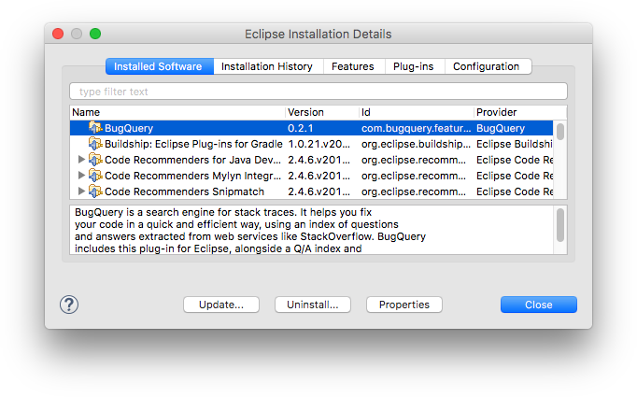This screenshot has height=397, width=637.
Task: Select Code Recommenders Mylyn Integr... entry
Action: pos(192,176)
